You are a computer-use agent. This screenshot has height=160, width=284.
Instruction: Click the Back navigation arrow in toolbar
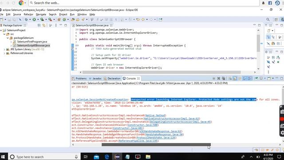tap(143, 20)
